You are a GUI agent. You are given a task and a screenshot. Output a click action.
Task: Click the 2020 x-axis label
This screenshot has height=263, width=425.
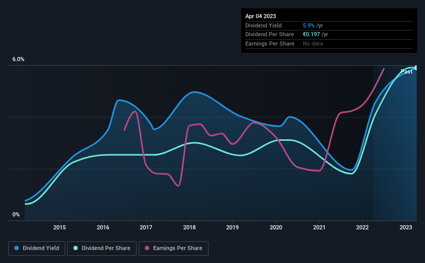coord(276,227)
